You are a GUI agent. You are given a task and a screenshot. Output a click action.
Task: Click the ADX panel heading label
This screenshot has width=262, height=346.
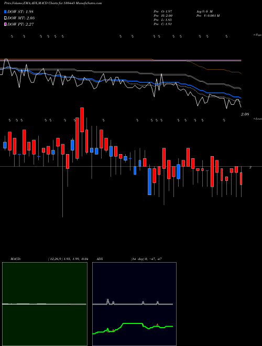100,259
